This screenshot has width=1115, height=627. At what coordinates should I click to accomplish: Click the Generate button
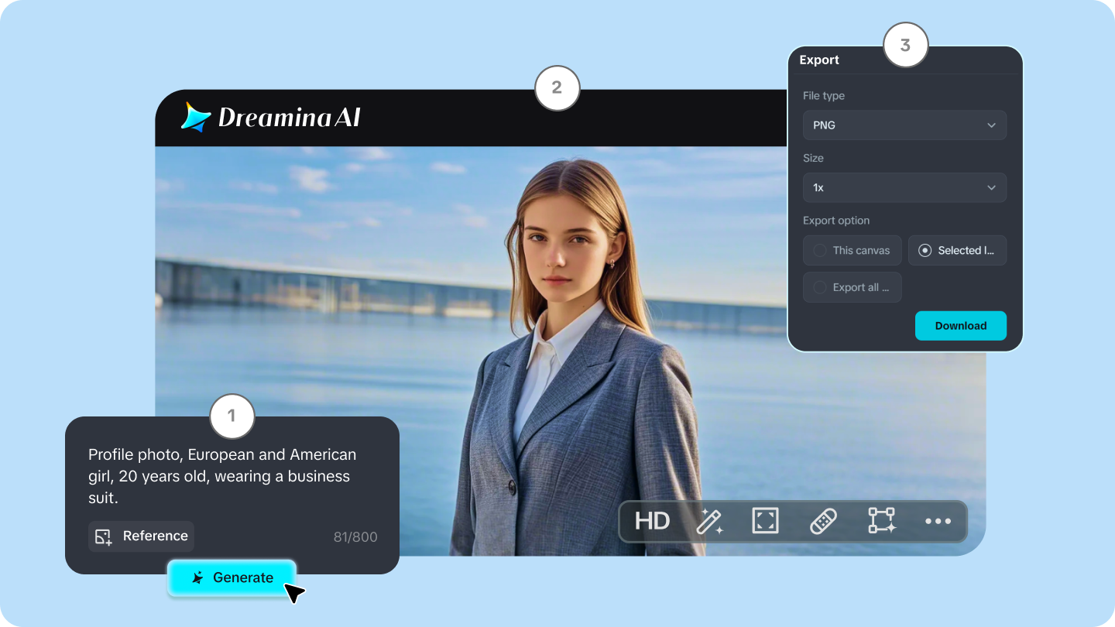pos(232,577)
